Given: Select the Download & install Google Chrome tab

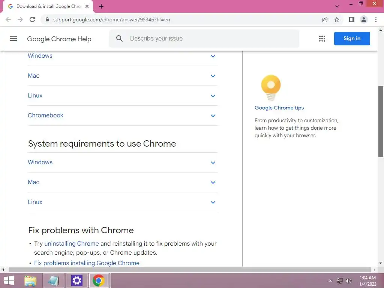Looking at the screenshot, I should click(48, 6).
